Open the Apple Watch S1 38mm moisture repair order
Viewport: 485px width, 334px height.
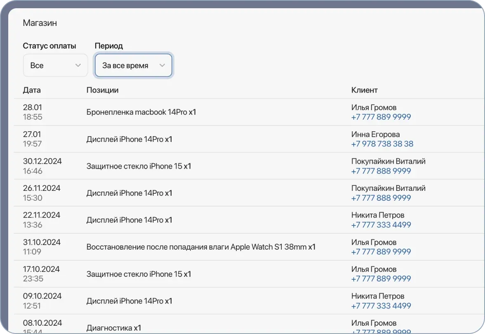[200, 247]
